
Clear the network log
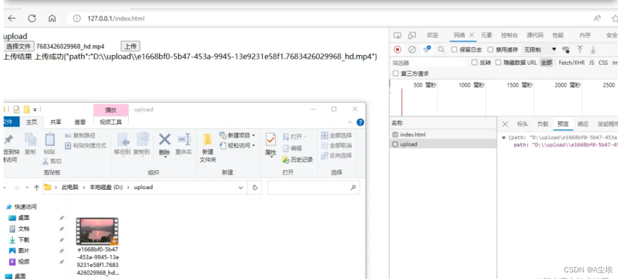point(412,50)
